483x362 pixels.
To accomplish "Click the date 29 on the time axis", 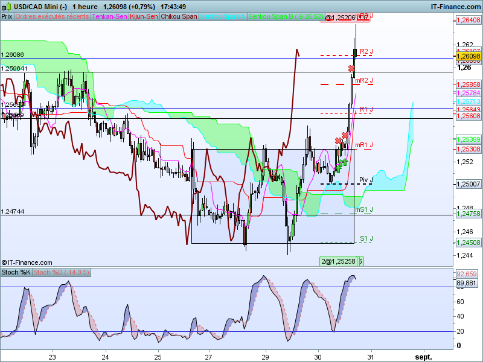I will coord(265,357).
